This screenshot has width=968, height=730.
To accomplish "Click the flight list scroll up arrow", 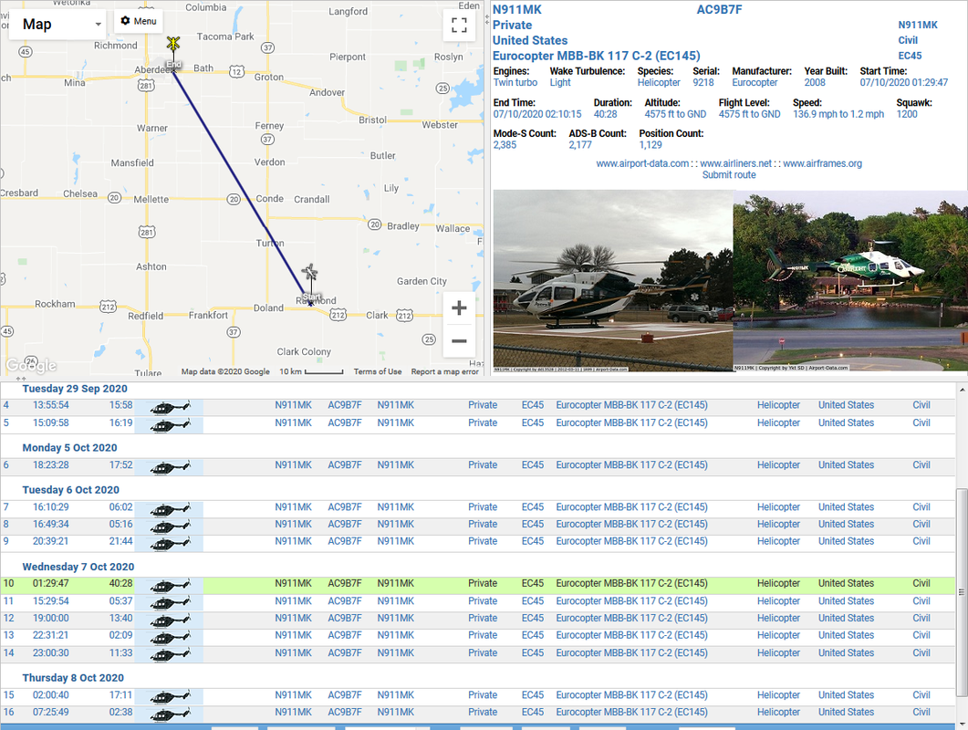I will click(x=962, y=390).
